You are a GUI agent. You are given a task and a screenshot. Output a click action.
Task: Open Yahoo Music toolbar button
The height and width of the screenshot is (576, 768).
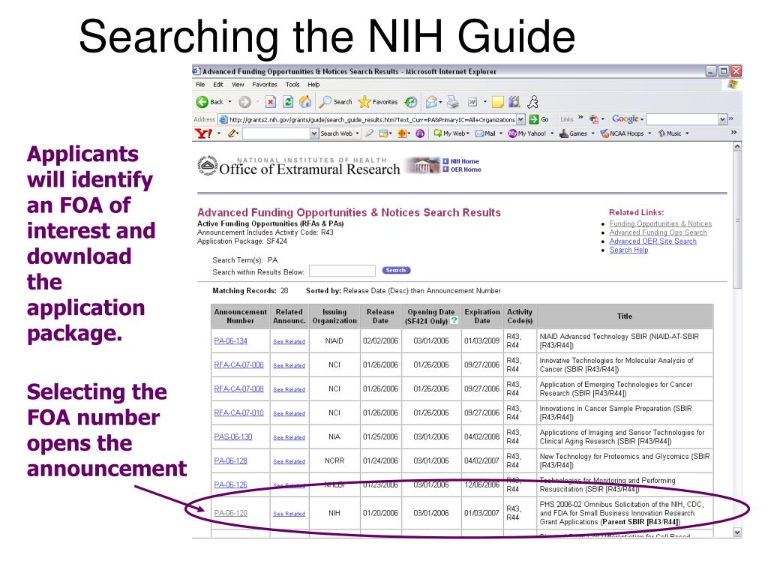coord(670,133)
